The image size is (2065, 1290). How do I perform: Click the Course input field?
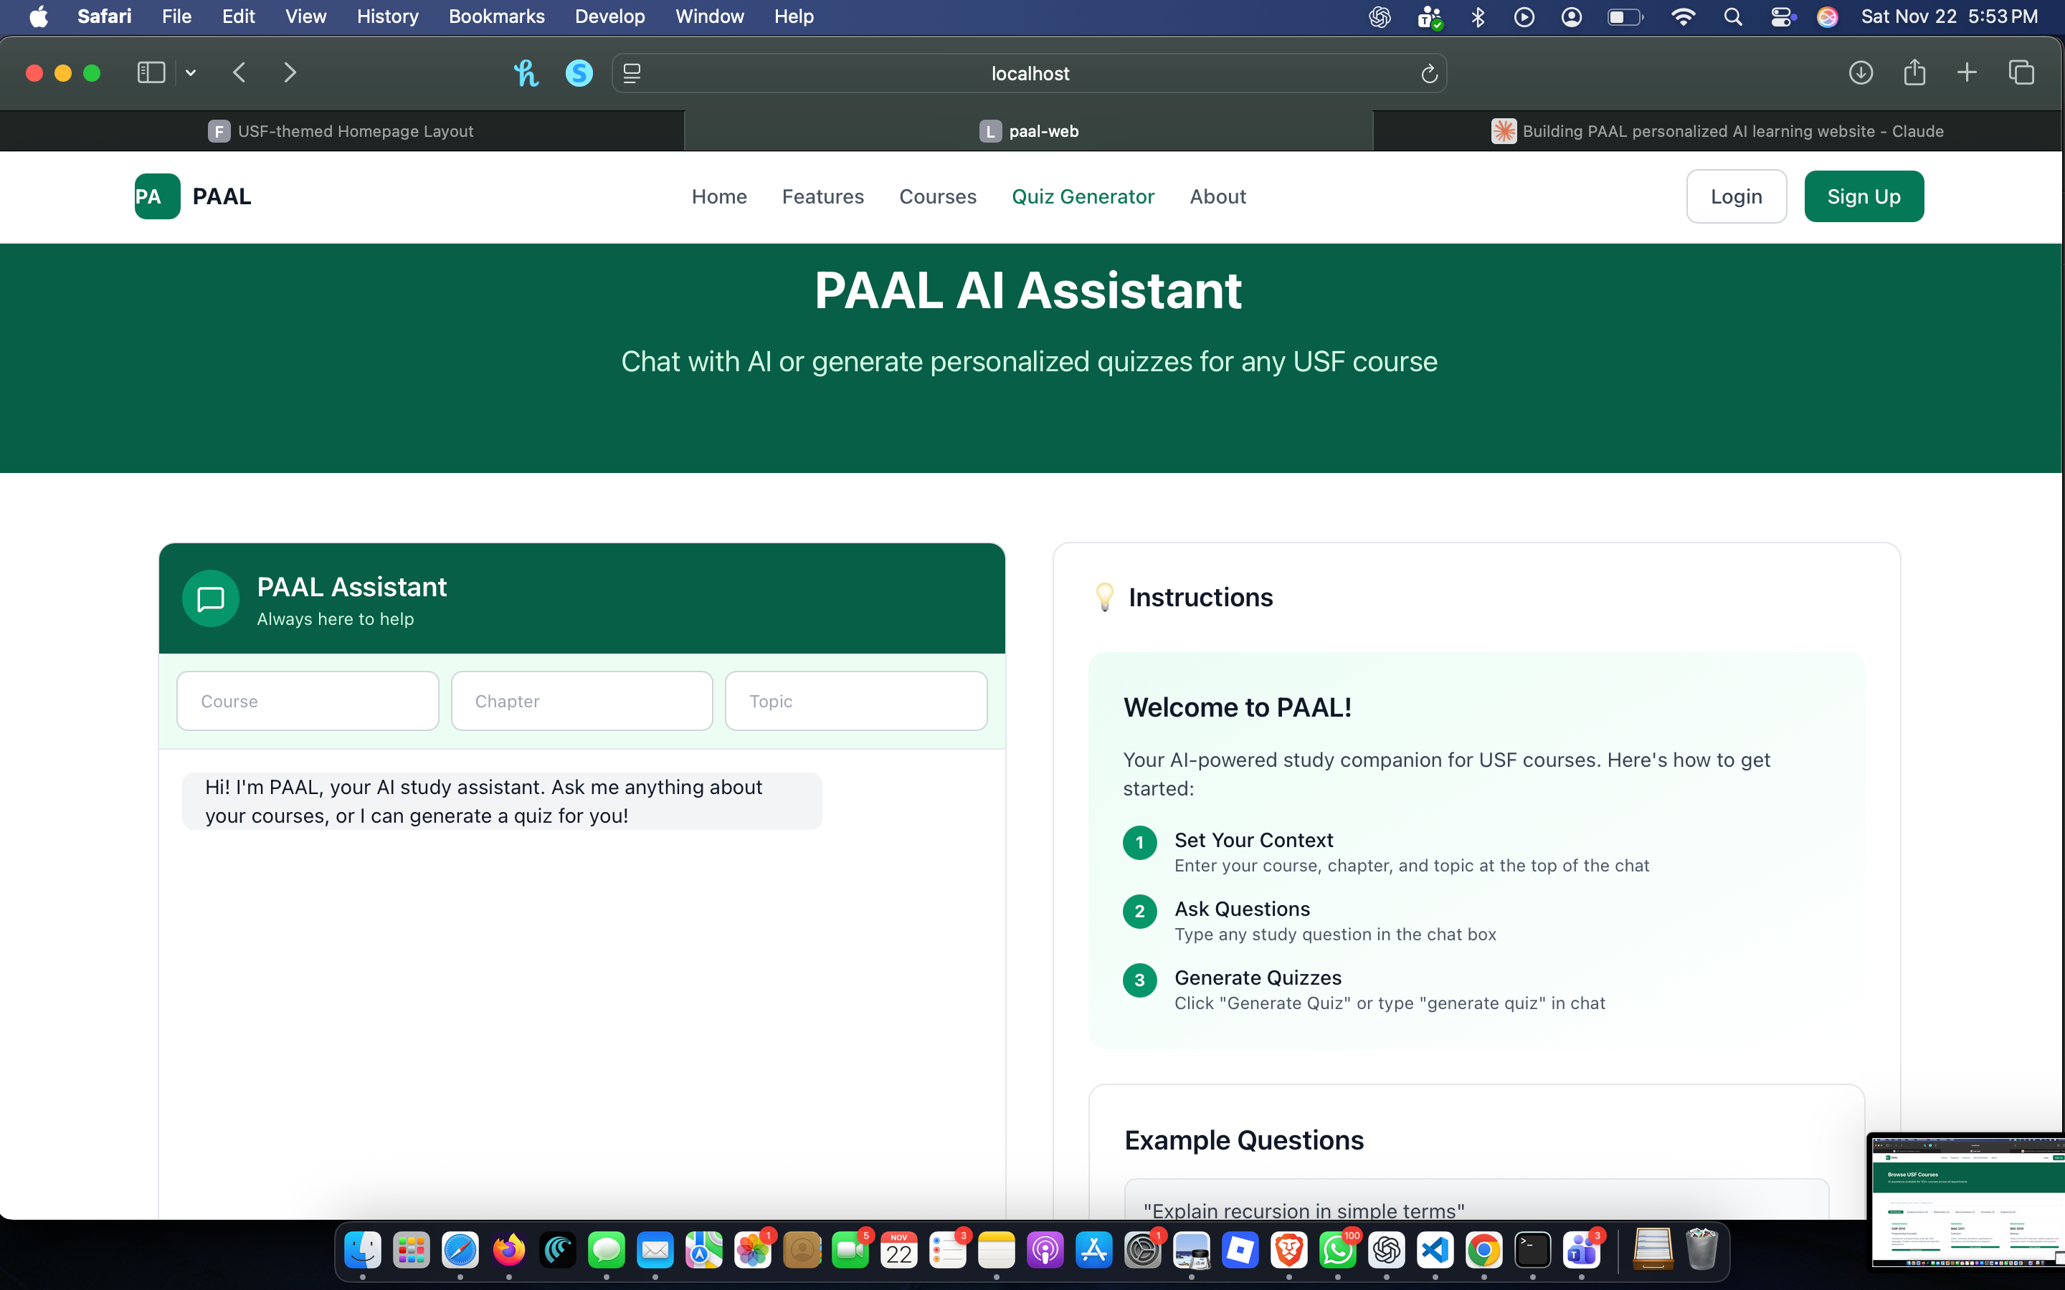point(307,702)
